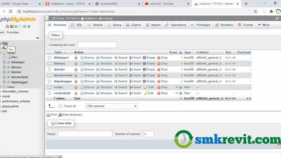This screenshot has width=281, height=158.
Task: Open the More tab dropdown
Action: tap(263, 25)
